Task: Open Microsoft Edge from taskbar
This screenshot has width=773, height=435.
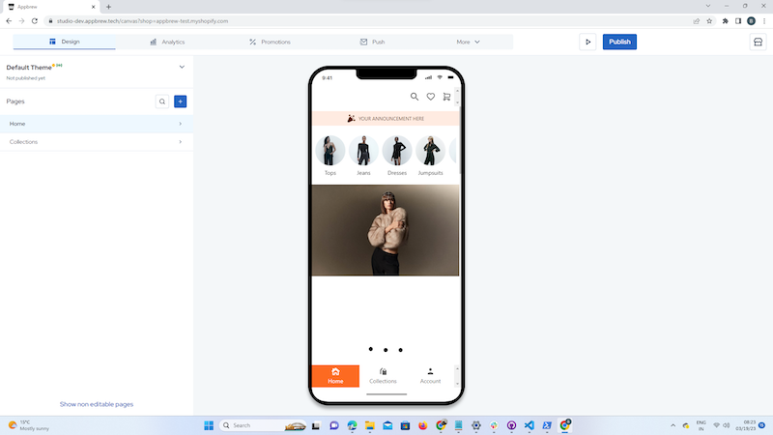Action: pyautogui.click(x=352, y=425)
